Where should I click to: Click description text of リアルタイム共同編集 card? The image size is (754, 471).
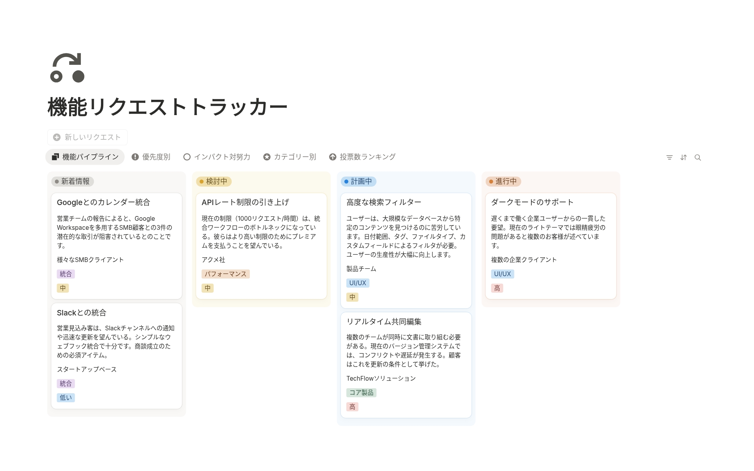click(404, 350)
